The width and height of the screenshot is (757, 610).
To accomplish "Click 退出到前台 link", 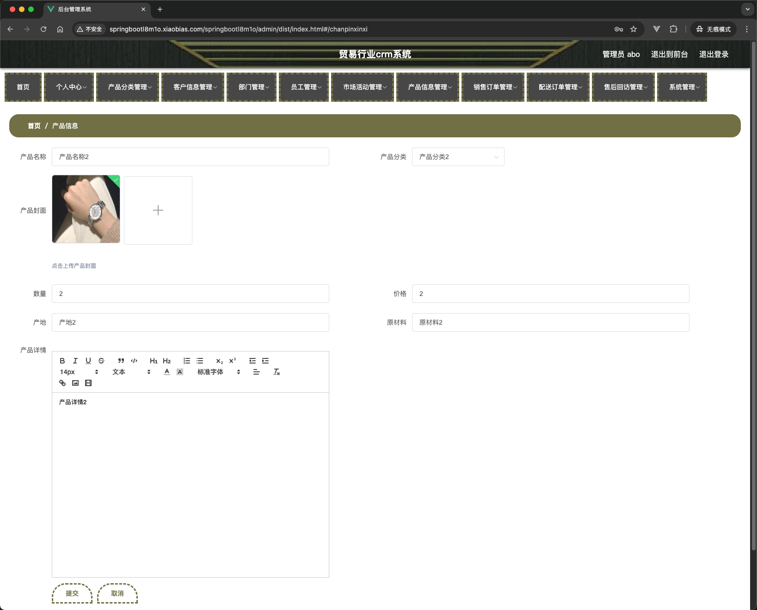I will coord(669,54).
